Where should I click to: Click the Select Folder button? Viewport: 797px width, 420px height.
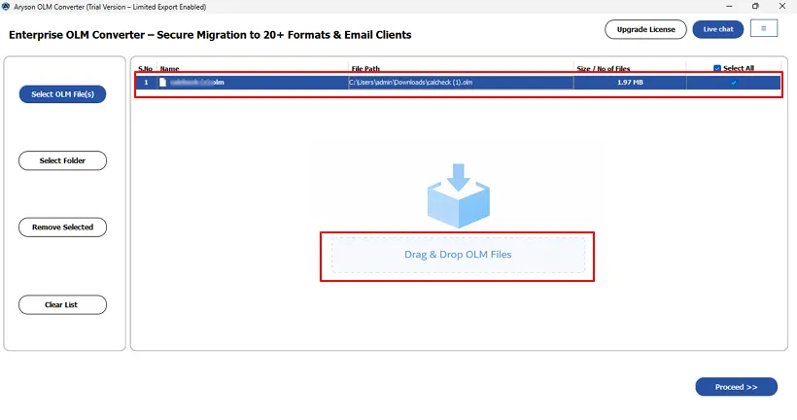(62, 160)
